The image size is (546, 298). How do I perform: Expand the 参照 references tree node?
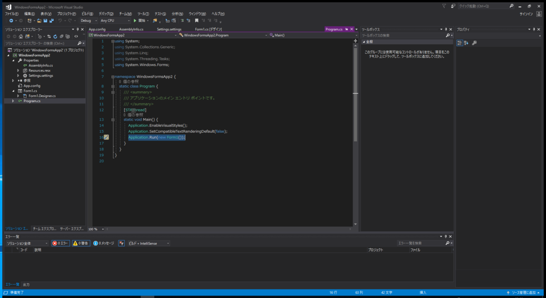click(13, 81)
